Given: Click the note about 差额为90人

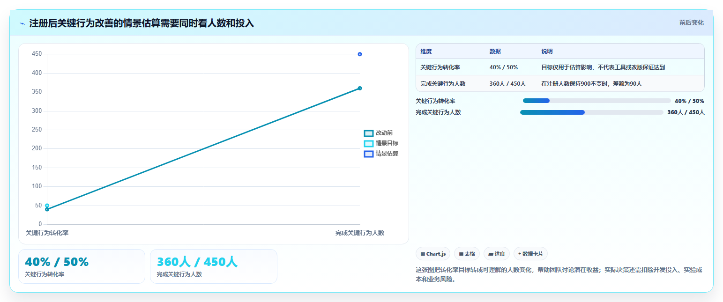Looking at the screenshot, I should click(x=591, y=84).
